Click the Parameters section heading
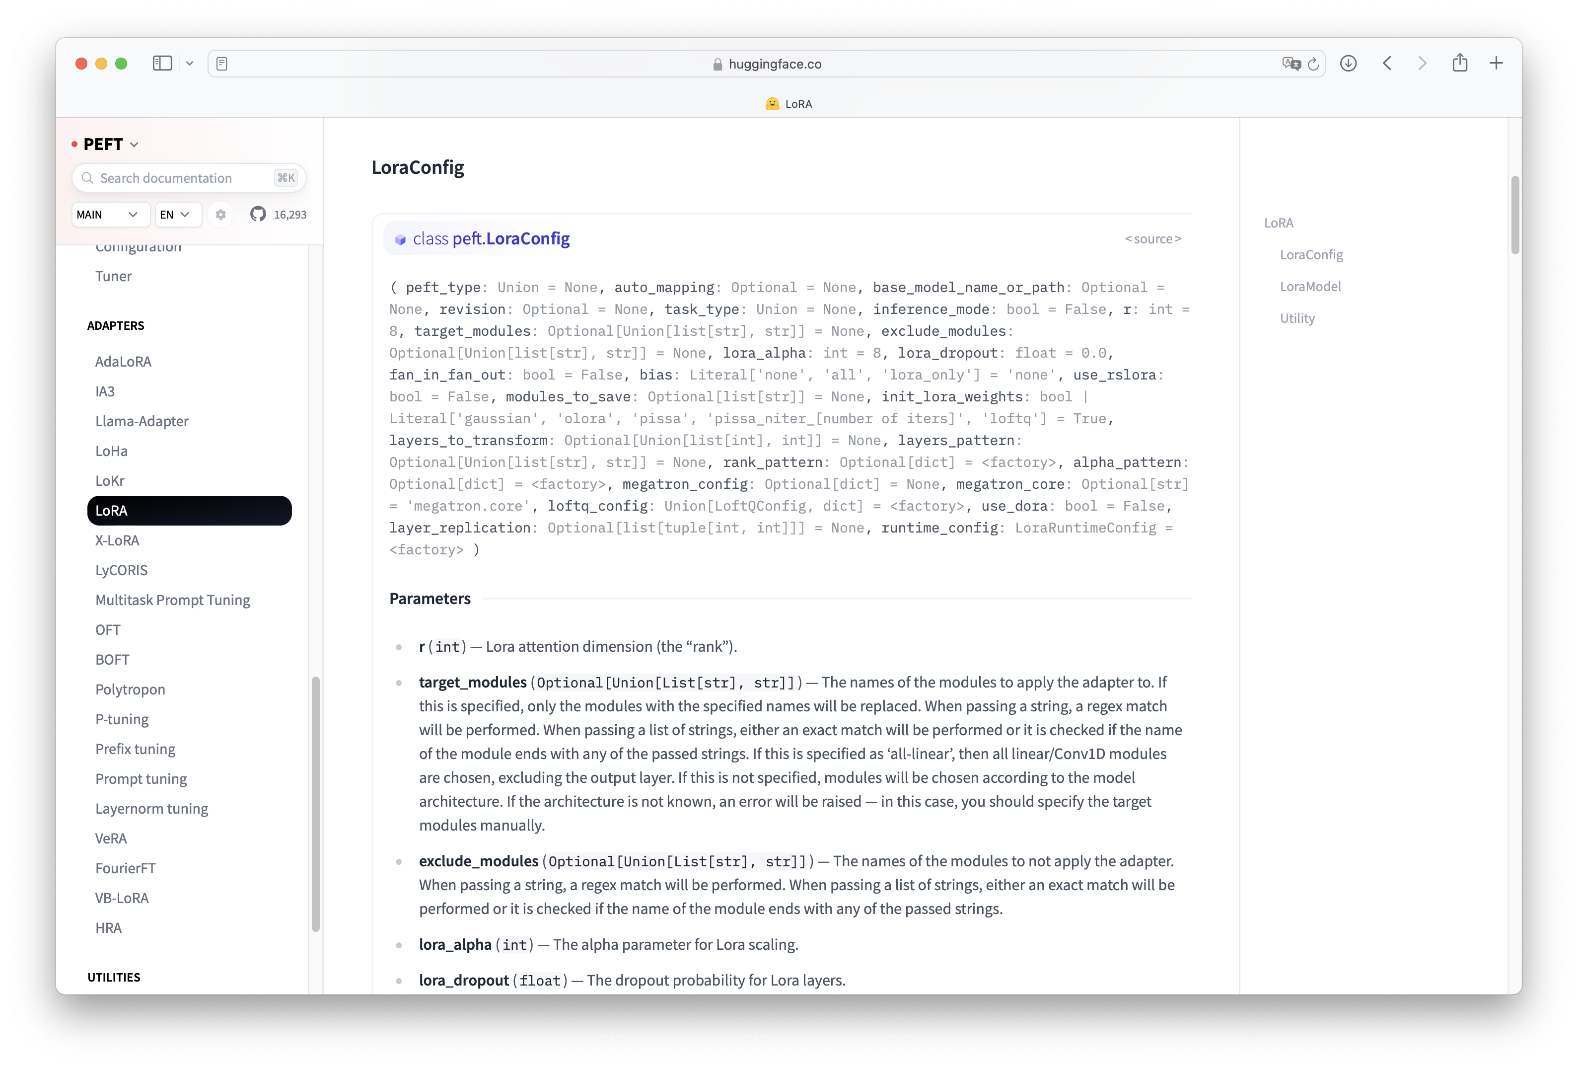The image size is (1578, 1068). 430,599
